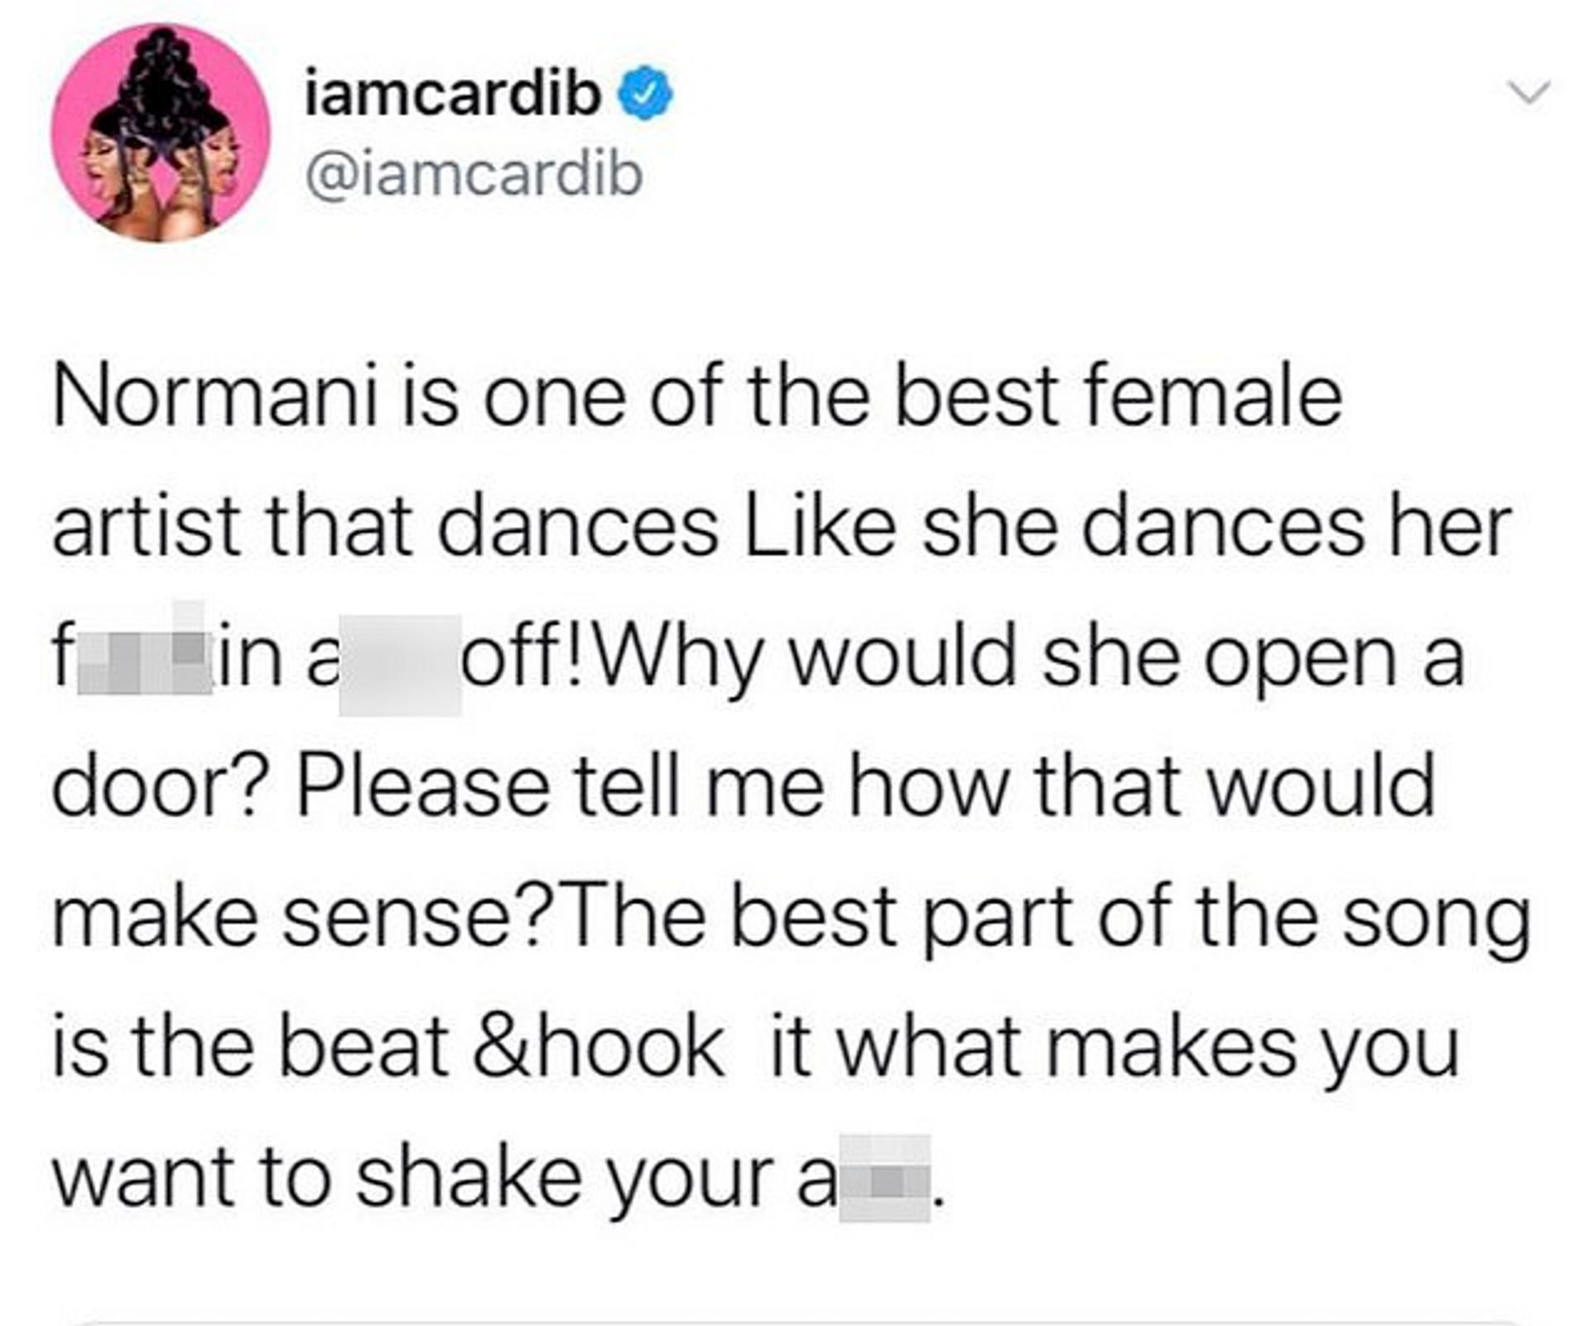Viewport: 1573px width, 1326px height.
Task: Click the bold iamcardib display name
Action: coord(452,94)
